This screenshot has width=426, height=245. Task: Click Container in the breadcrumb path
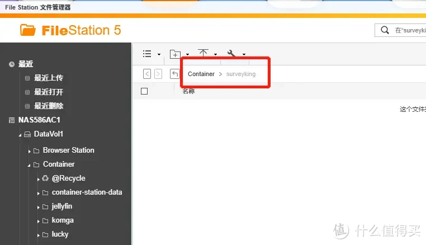pos(201,74)
